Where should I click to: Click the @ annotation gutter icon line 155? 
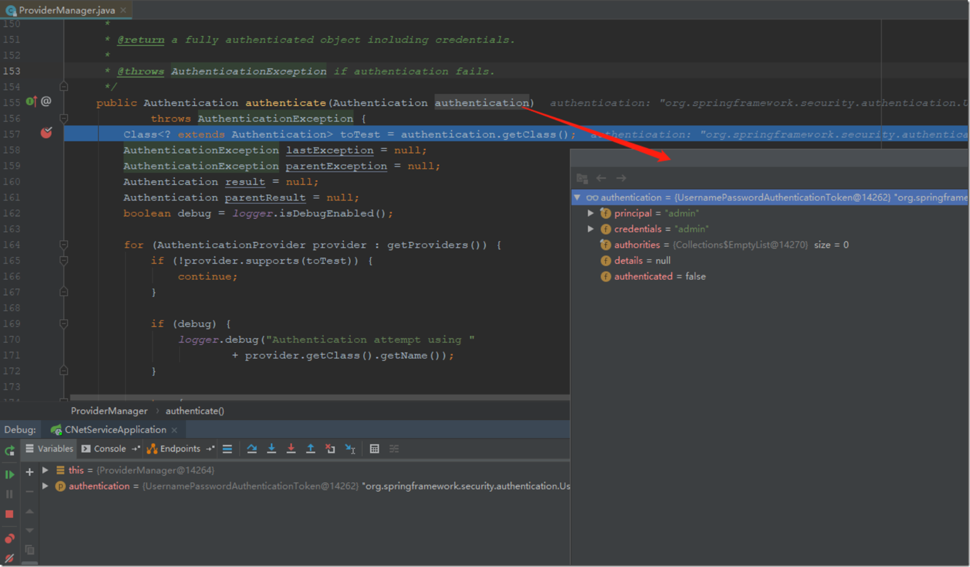(46, 101)
